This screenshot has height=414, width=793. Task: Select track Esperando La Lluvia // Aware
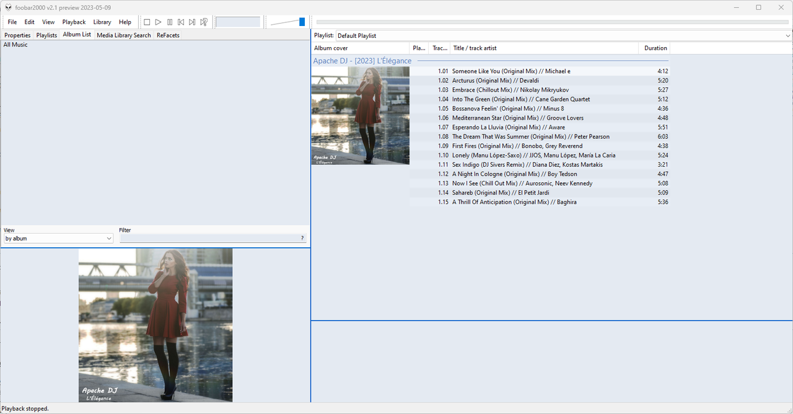(540, 127)
